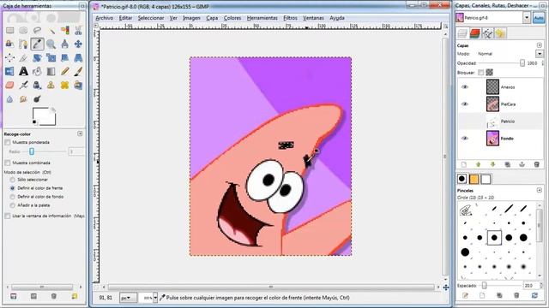
Task: Select the Heal tool
Action: 65,86
